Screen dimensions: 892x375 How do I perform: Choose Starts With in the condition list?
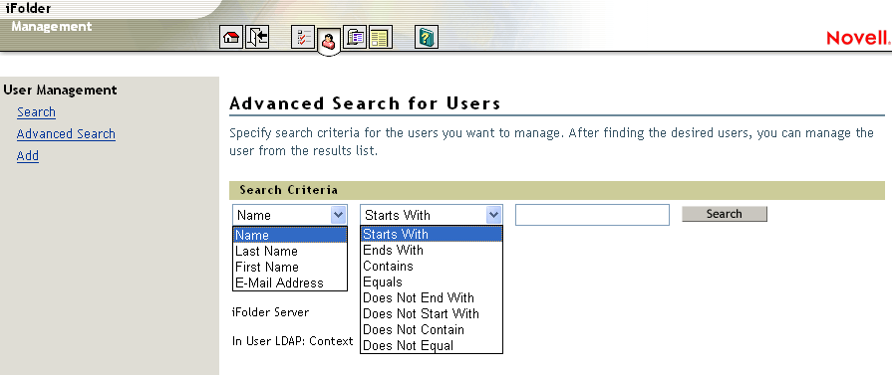[x=432, y=234]
